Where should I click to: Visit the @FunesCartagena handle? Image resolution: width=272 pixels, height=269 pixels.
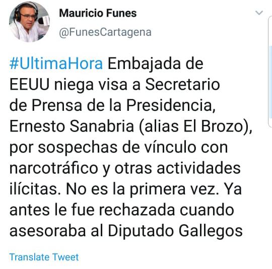(105, 32)
